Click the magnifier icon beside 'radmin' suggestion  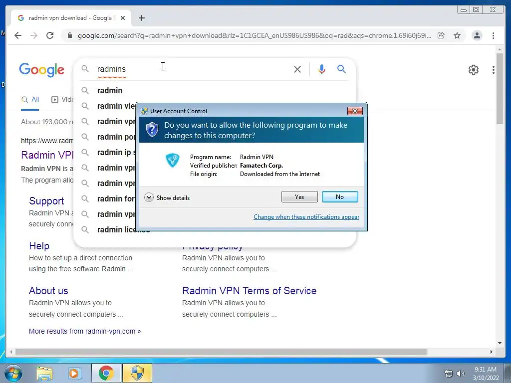coord(85,91)
